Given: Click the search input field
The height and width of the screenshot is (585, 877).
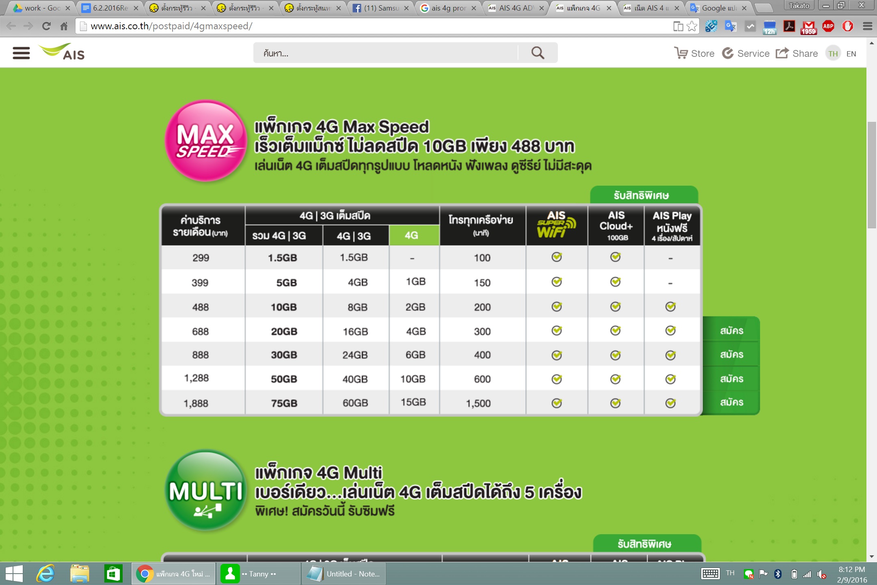Looking at the screenshot, I should tap(386, 53).
